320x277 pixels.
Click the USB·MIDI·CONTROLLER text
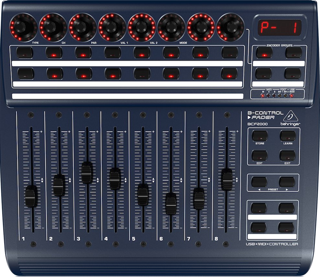tap(272, 244)
